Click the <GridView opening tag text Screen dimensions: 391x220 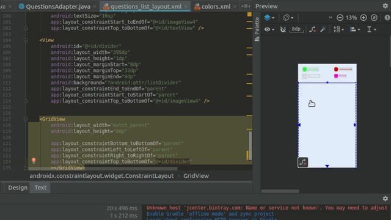coord(52,119)
